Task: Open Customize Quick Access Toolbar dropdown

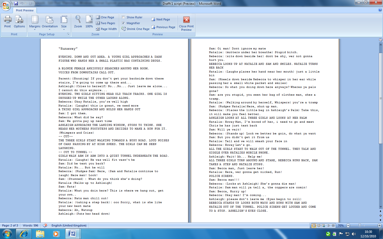Action: (38, 3)
